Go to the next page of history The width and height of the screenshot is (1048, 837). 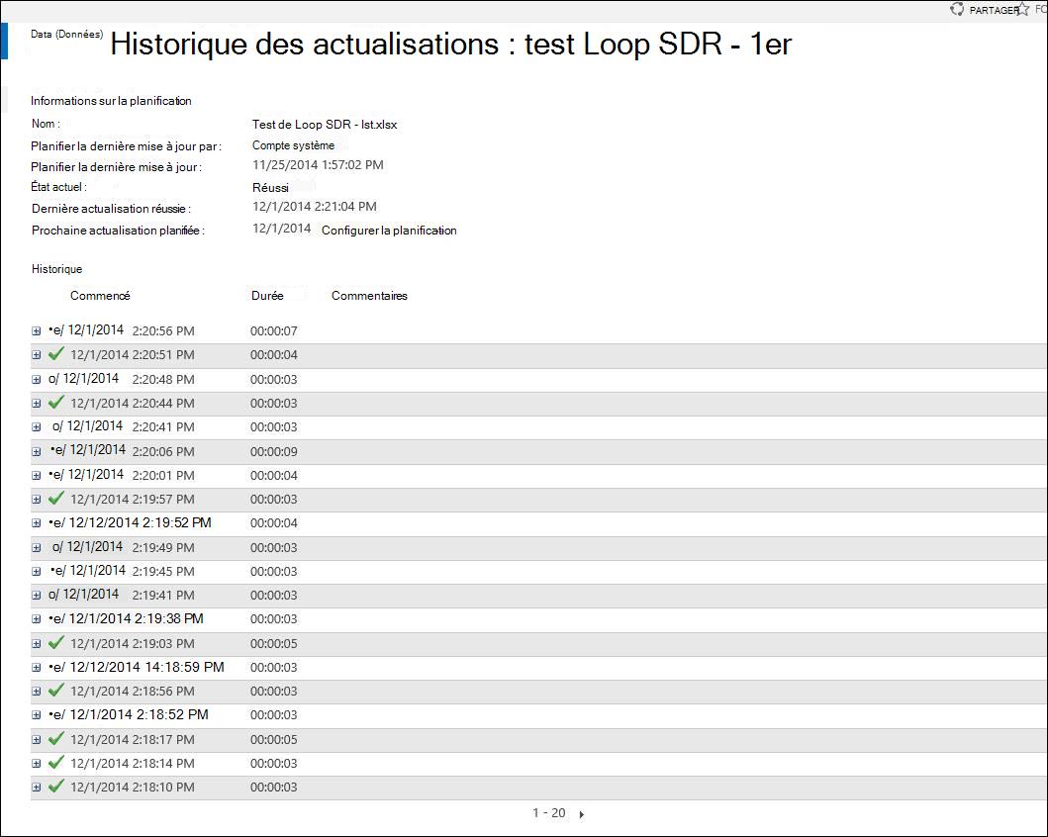point(582,814)
